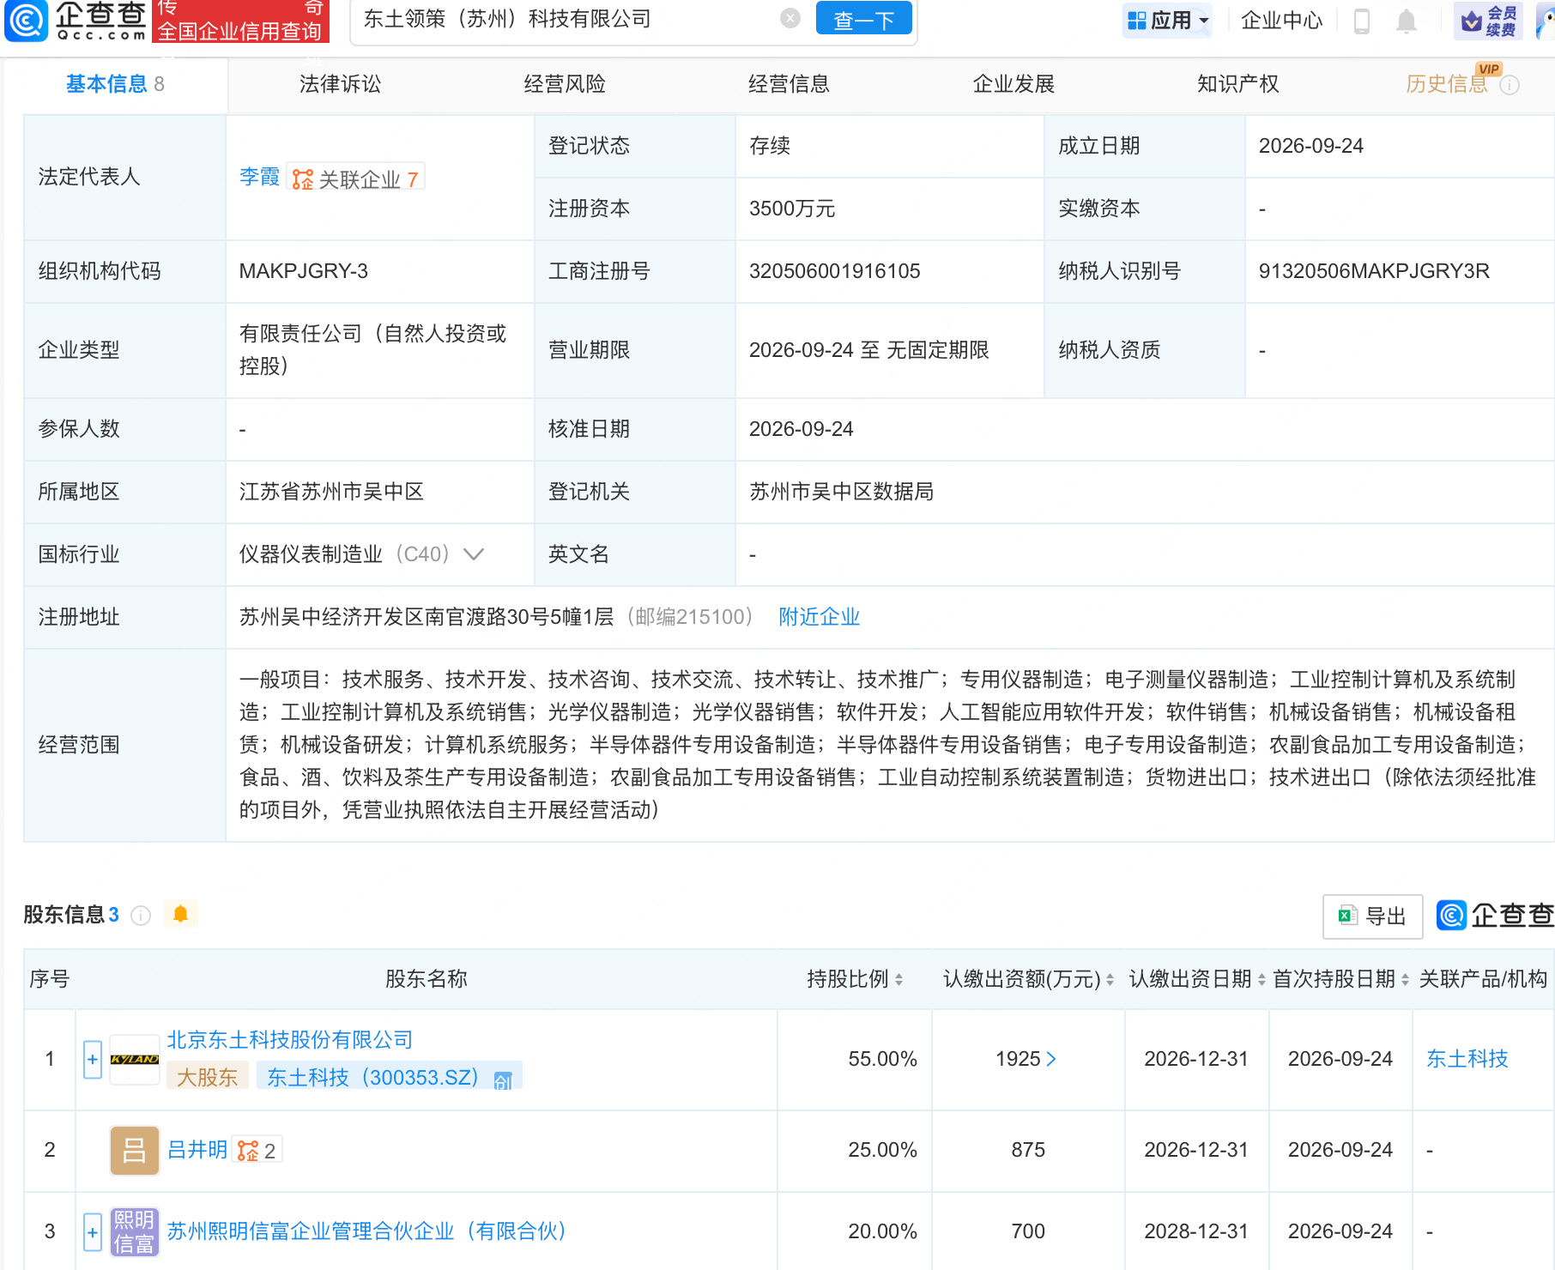Open 北京东土科技股份有限公司 link

(290, 1040)
